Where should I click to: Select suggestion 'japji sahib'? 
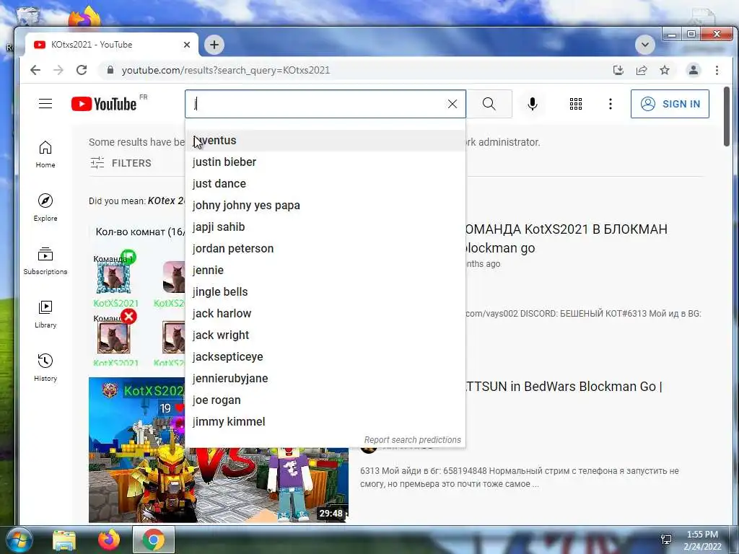(x=325, y=227)
